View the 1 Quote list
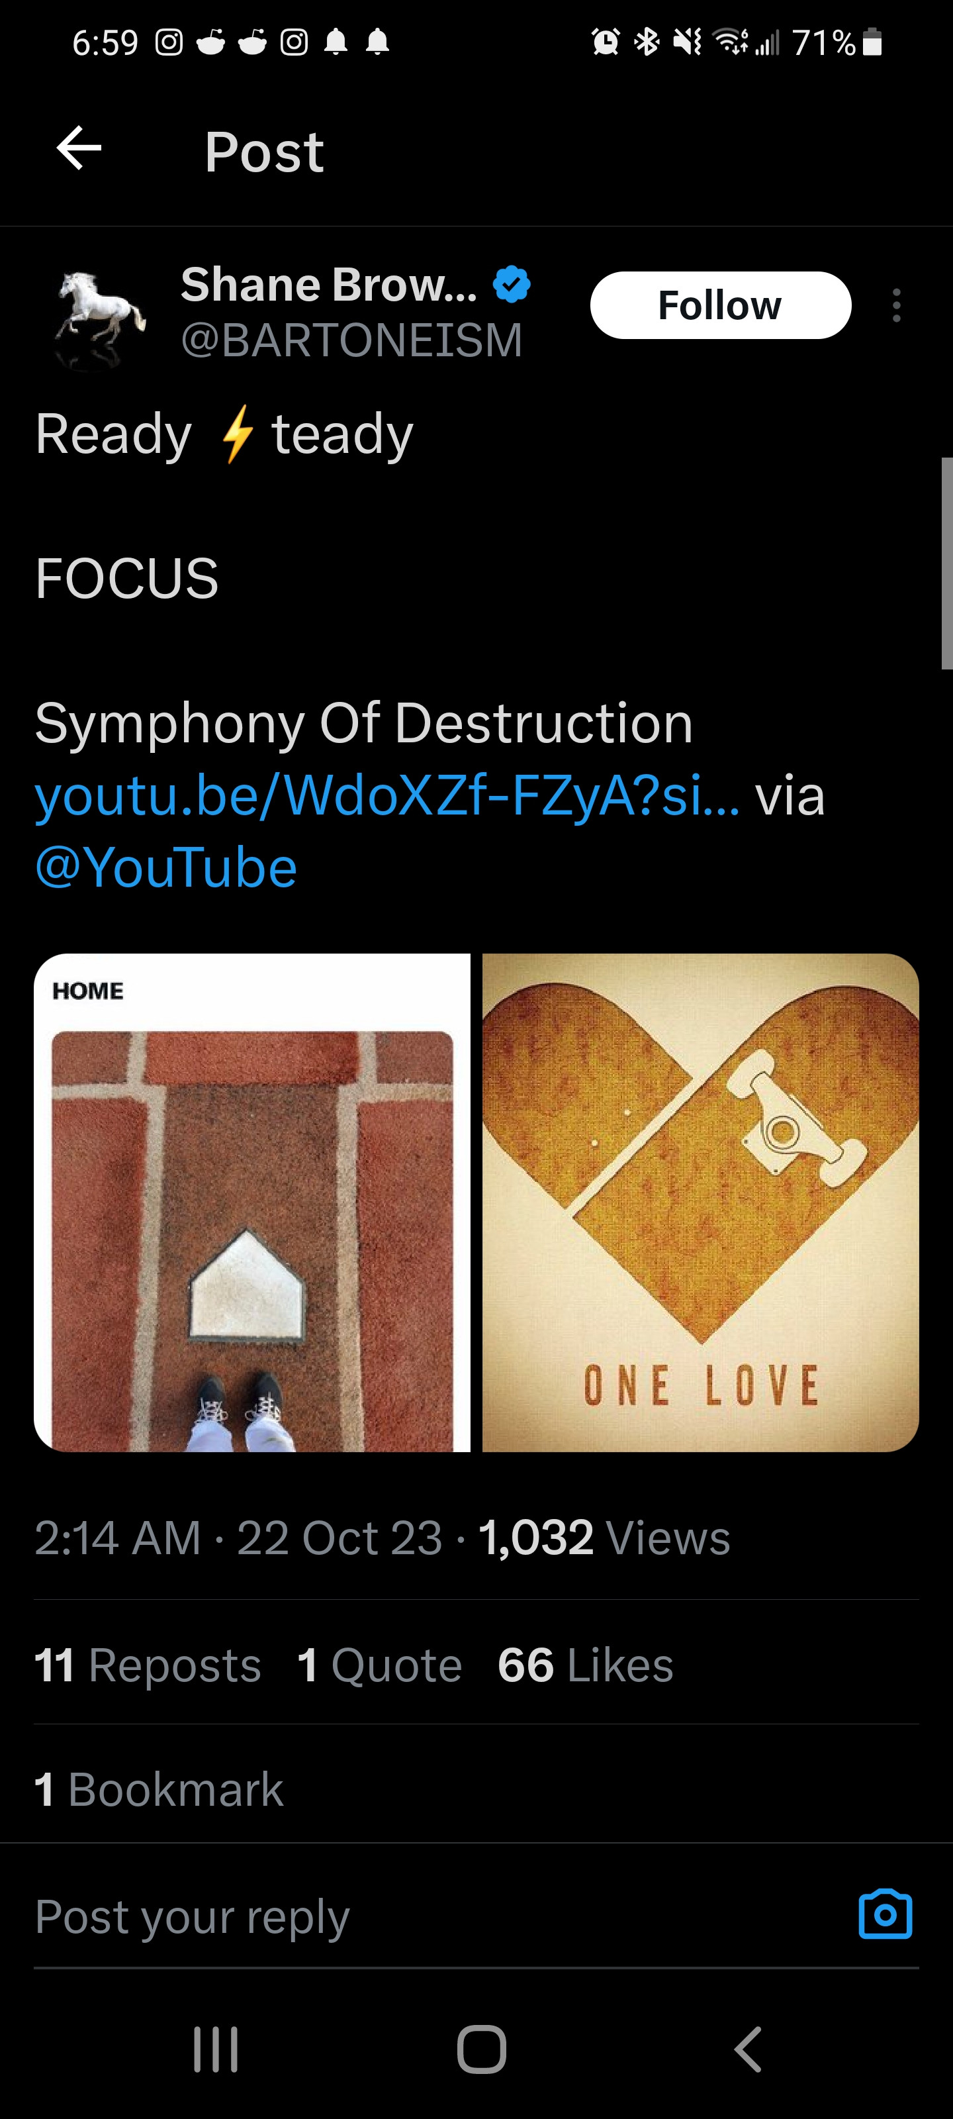 click(379, 1665)
